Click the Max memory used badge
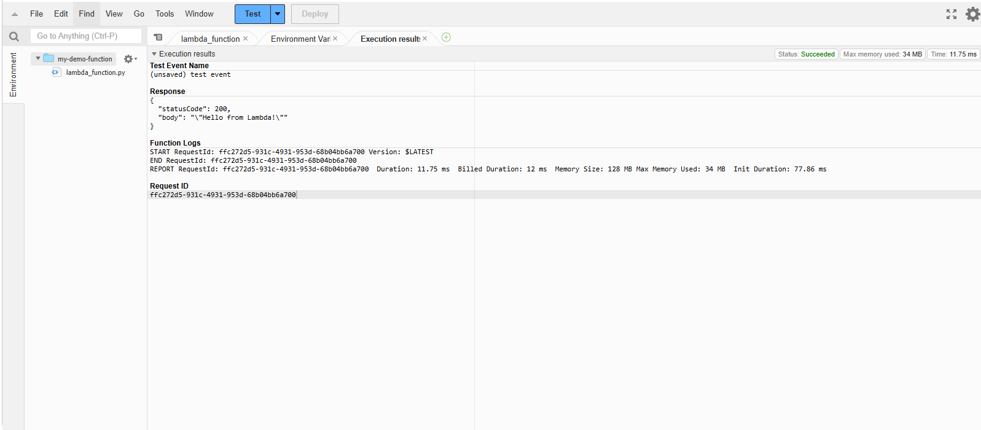Image resolution: width=981 pixels, height=430 pixels. pyautogui.click(x=882, y=54)
